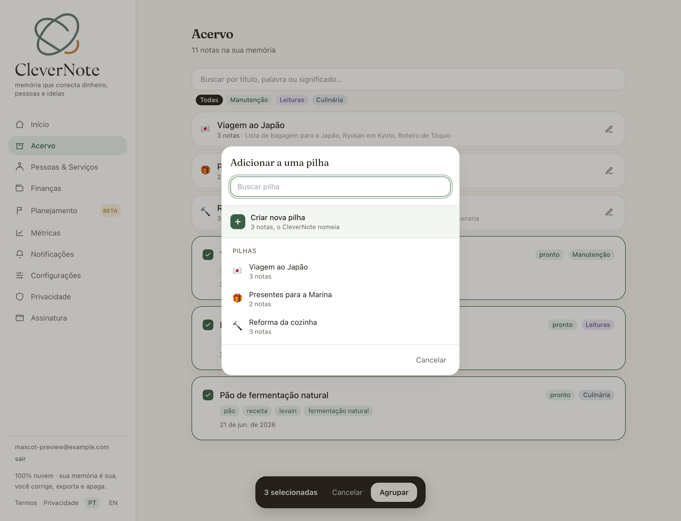Switch language to EN
Image resolution: width=681 pixels, height=521 pixels.
pos(113,503)
